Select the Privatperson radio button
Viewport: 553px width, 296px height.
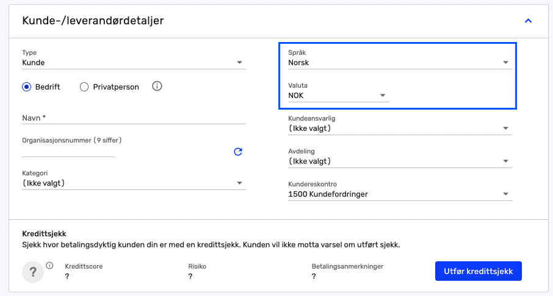pyautogui.click(x=84, y=87)
